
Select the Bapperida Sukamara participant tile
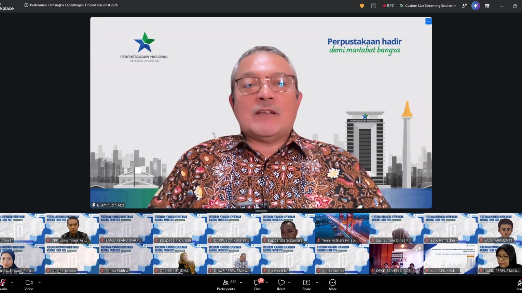(288, 228)
